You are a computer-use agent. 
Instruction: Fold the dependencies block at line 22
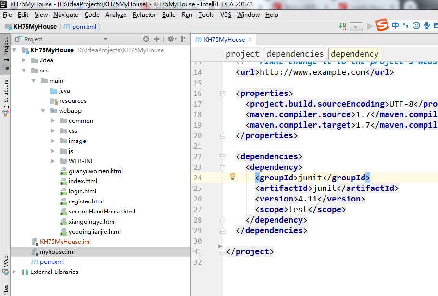click(x=223, y=157)
